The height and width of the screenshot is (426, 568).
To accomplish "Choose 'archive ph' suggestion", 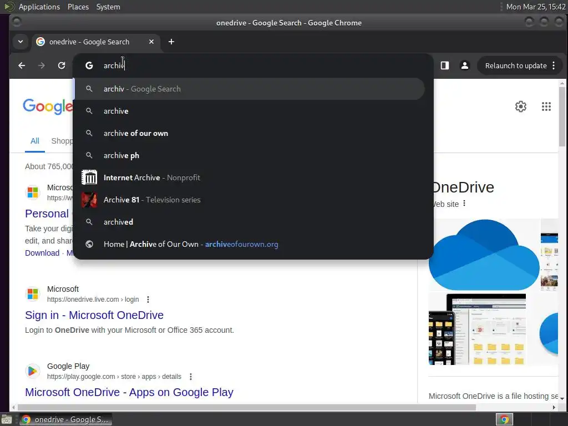I will (249, 155).
